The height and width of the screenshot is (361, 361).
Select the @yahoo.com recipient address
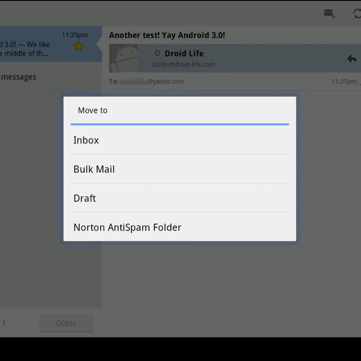165,82
